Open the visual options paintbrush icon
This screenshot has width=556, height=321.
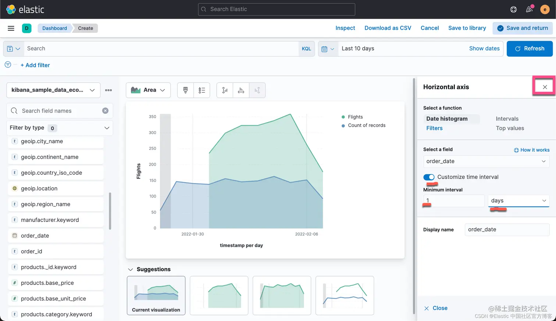(x=185, y=90)
